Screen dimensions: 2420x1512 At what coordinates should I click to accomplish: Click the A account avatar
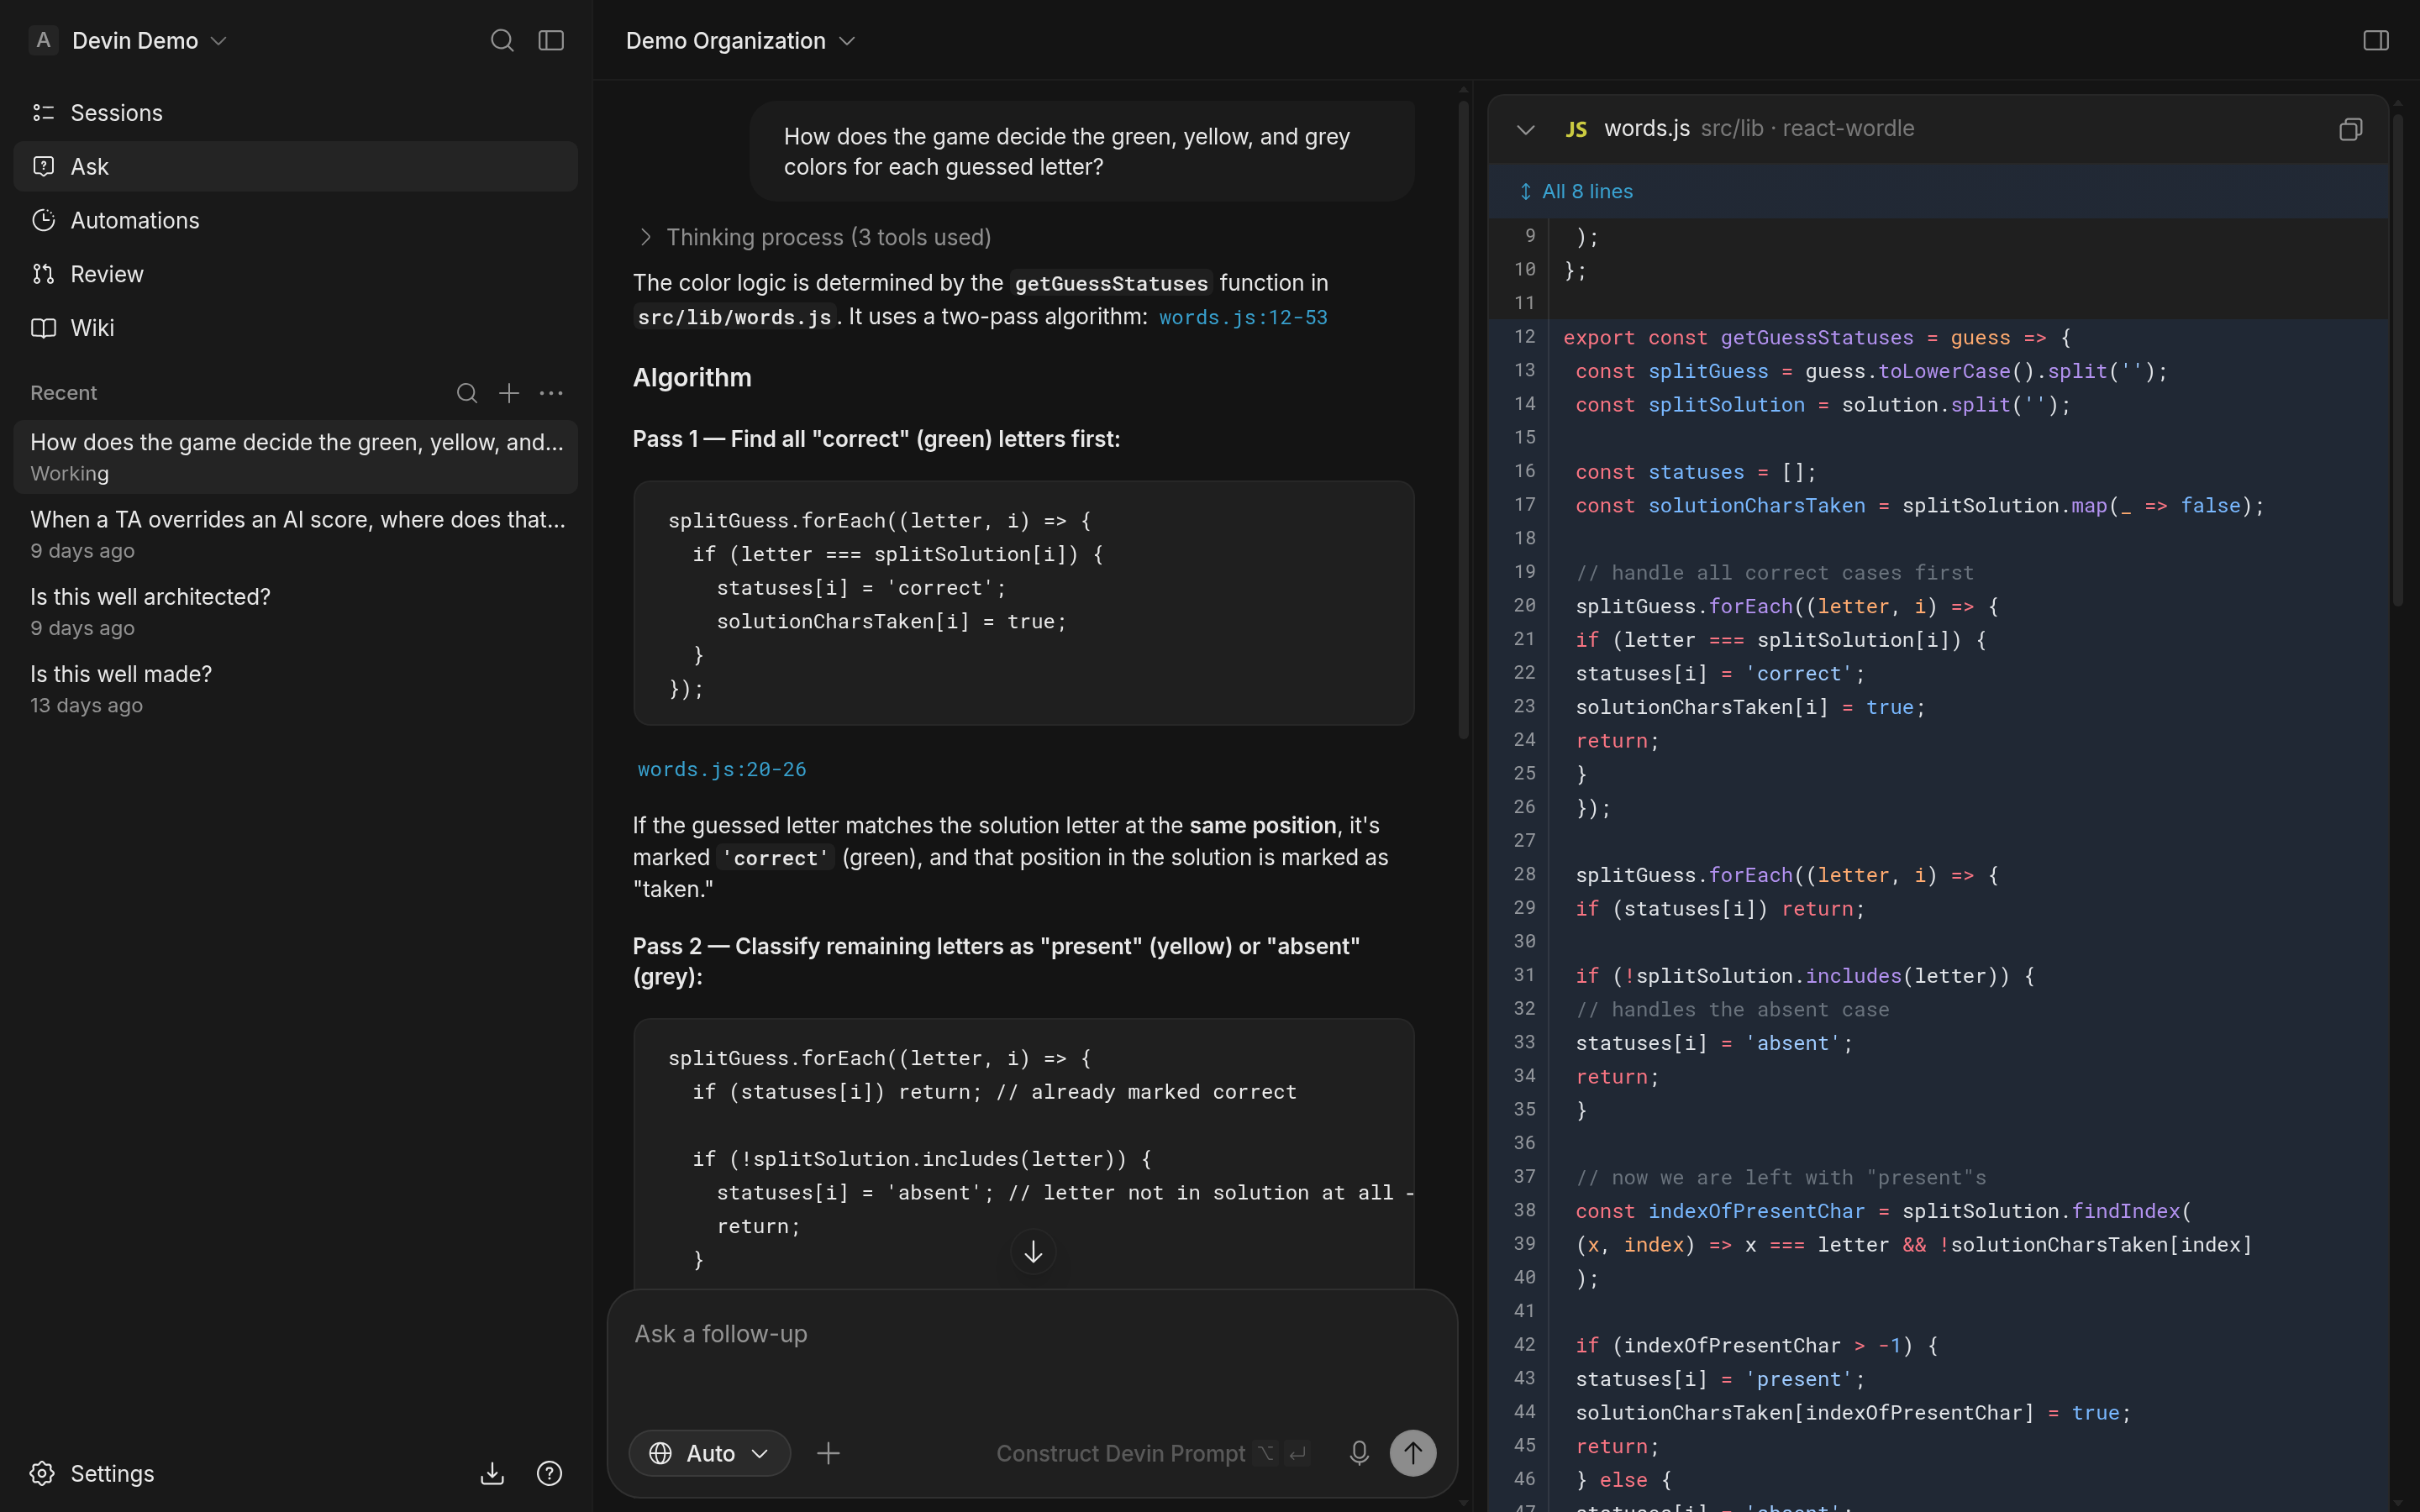[43, 40]
